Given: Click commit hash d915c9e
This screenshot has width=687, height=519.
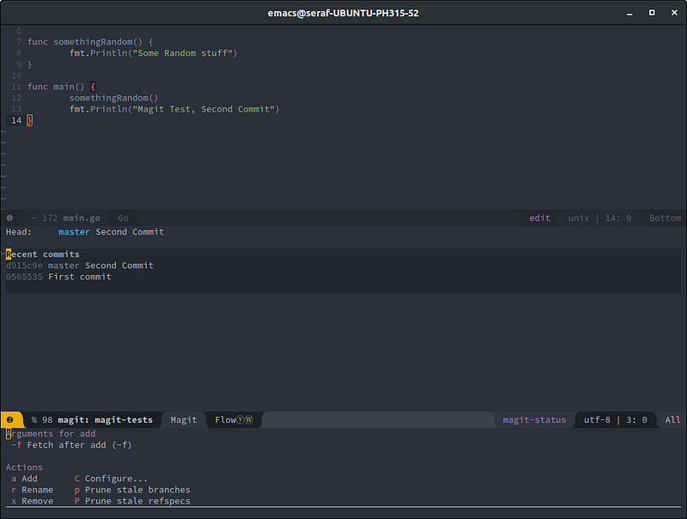Looking at the screenshot, I should pos(24,266).
